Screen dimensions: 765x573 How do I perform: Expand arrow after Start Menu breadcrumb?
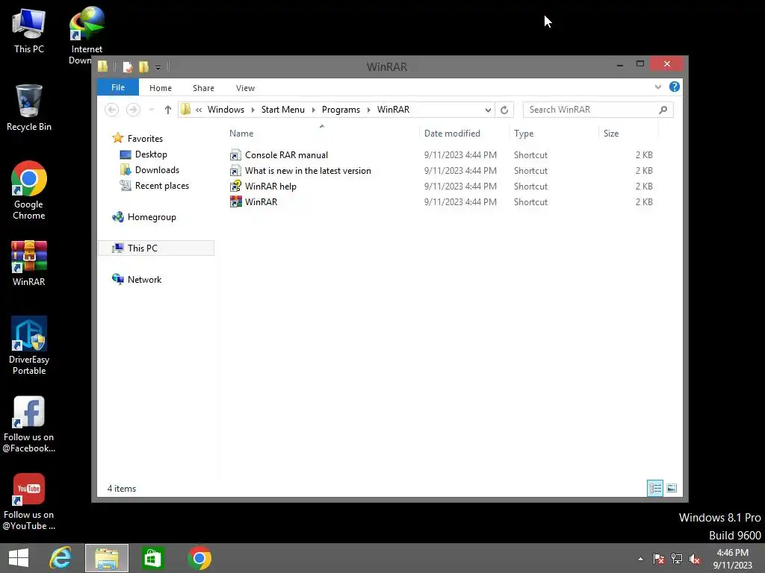tap(313, 110)
